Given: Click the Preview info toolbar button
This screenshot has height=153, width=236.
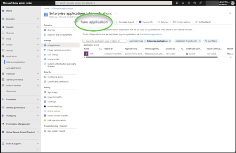Looking at the screenshot, I should [x=146, y=22].
